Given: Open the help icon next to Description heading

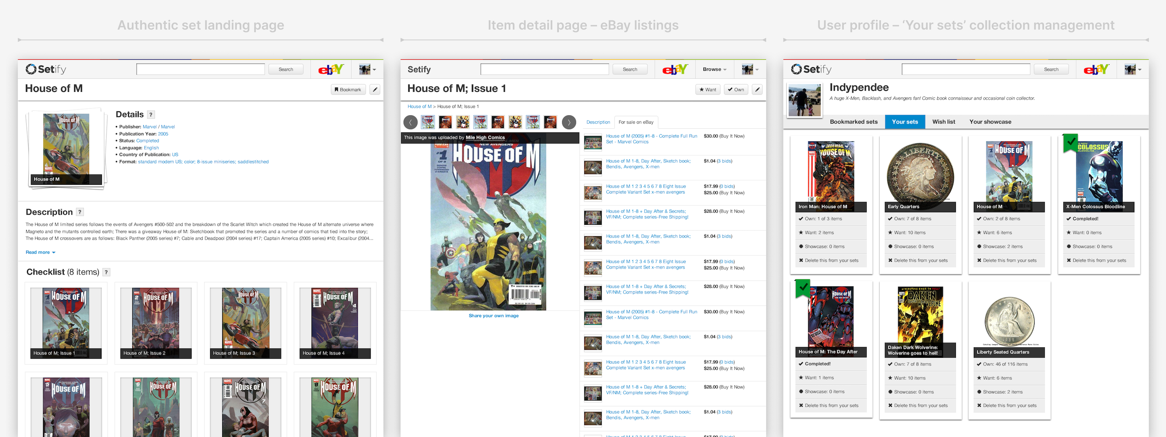Looking at the screenshot, I should (80, 212).
